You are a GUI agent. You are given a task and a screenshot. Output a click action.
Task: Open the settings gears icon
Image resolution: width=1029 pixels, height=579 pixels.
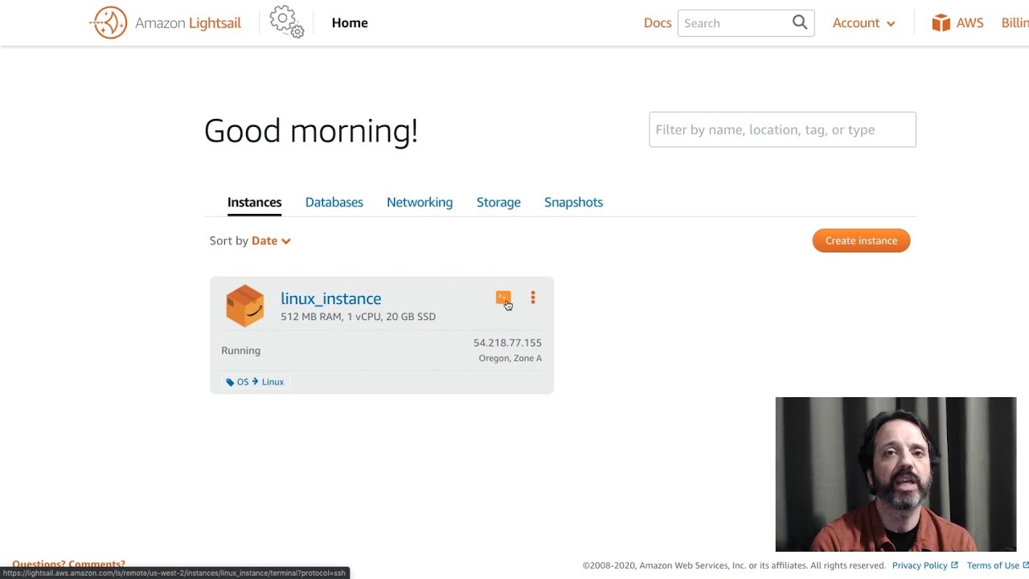click(x=286, y=22)
